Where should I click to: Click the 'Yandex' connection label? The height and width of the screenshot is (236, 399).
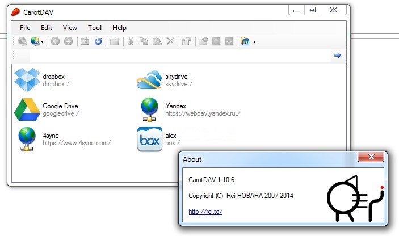pos(175,106)
